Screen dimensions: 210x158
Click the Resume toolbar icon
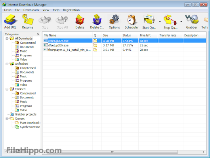point(28,22)
